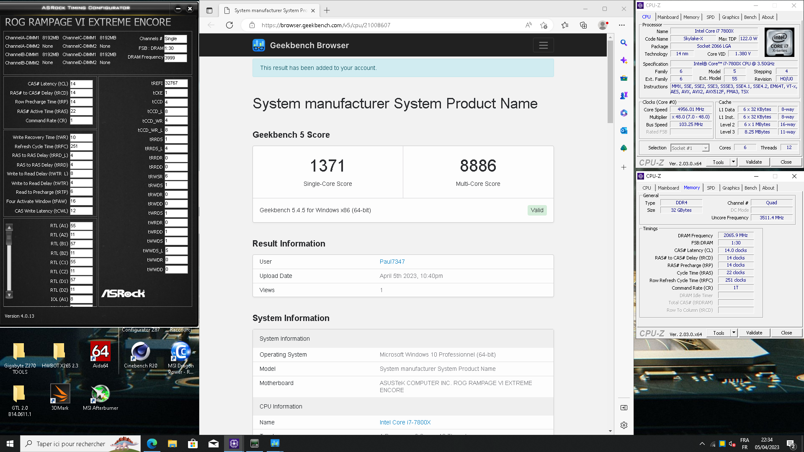Switch to About tab in lower CPU-Z

click(x=768, y=188)
